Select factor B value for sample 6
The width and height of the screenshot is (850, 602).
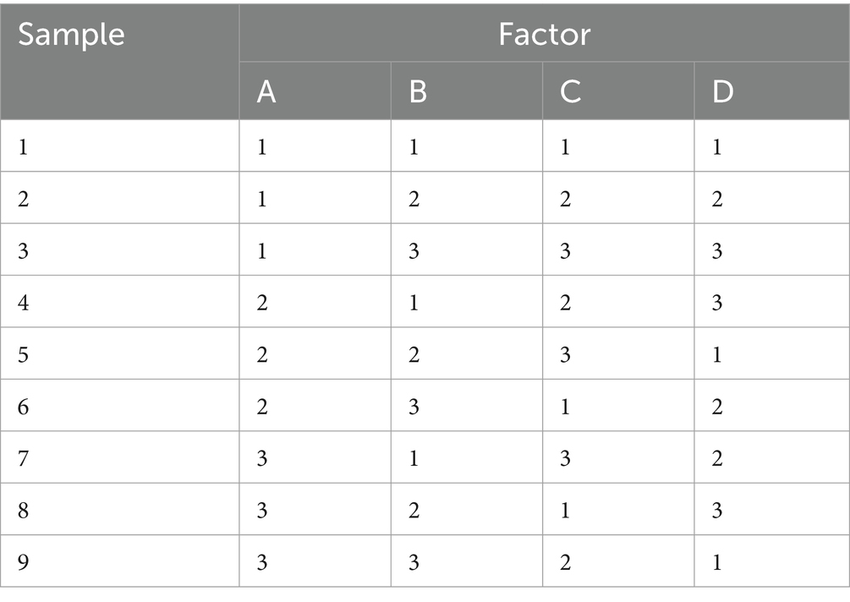pos(467,405)
